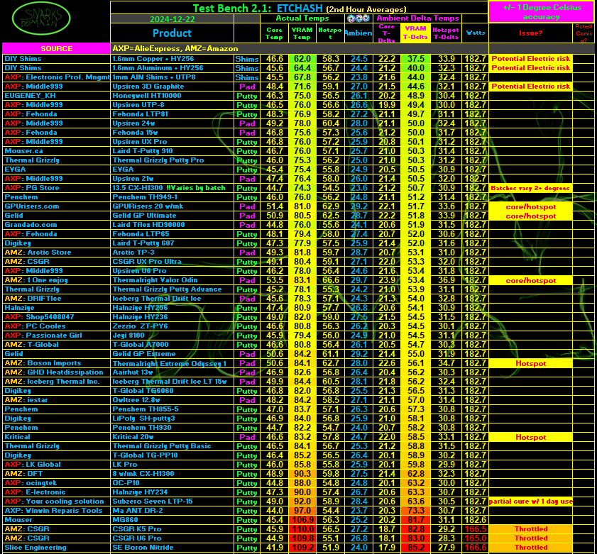The height and width of the screenshot is (554, 597).
Task: Select the Arctic TP-3 product cell
Action: [172, 253]
